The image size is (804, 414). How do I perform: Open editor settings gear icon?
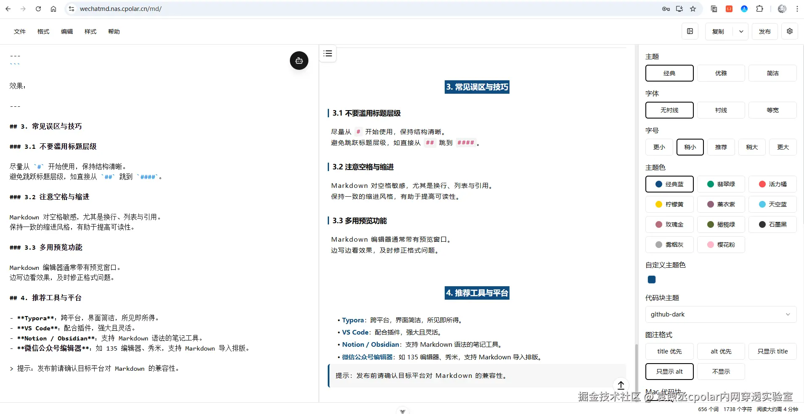[790, 31]
